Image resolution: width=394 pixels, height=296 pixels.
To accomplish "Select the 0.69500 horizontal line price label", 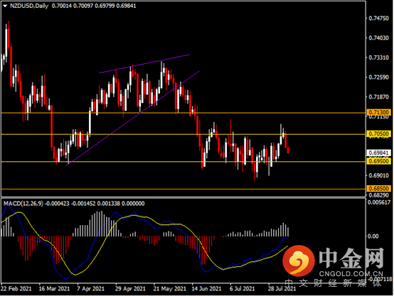I will point(378,161).
